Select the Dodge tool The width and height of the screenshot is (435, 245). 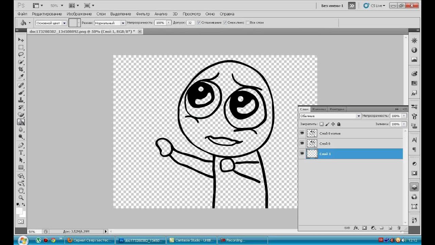pos(21,137)
